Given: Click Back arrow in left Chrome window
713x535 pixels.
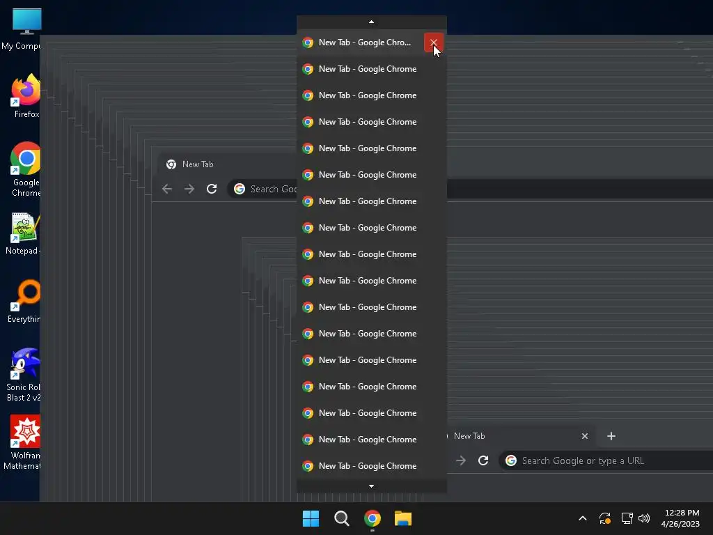Looking at the screenshot, I should pyautogui.click(x=167, y=189).
